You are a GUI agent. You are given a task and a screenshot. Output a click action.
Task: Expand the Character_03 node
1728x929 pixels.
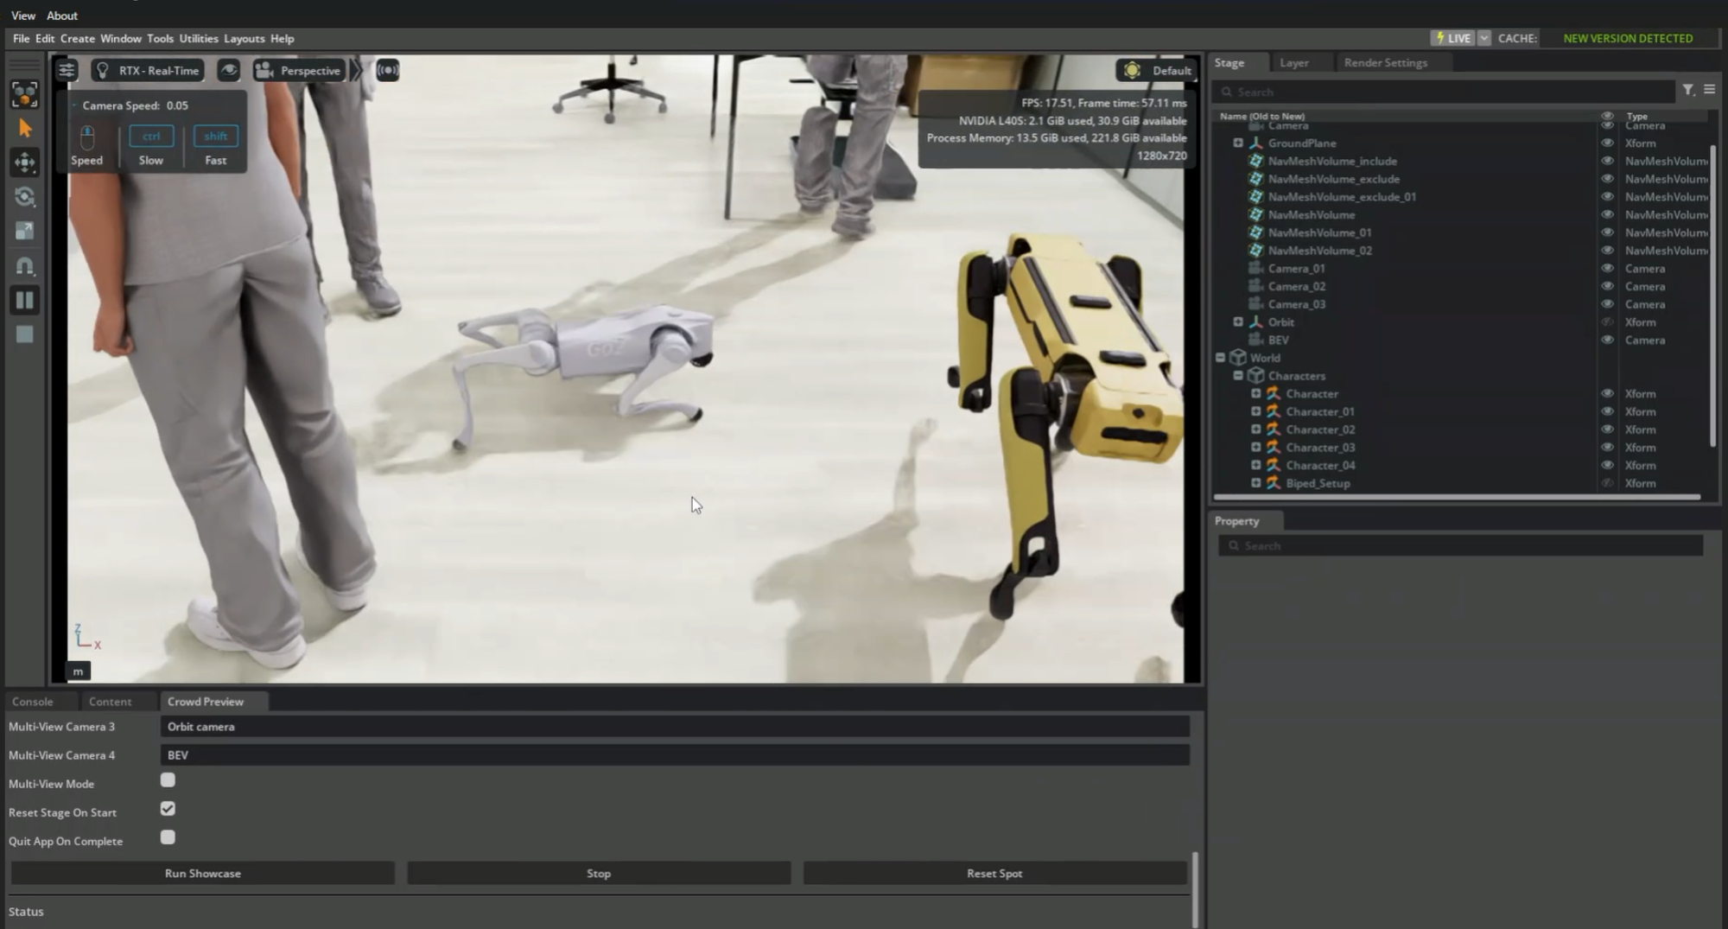tap(1256, 448)
